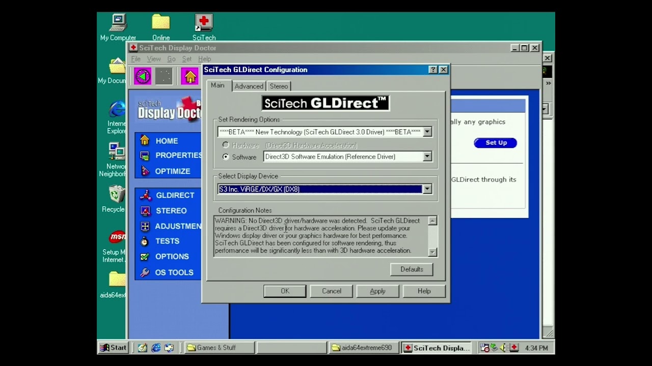Switch to Games & Stuff taskbar button
652x366 pixels.
pos(219,348)
